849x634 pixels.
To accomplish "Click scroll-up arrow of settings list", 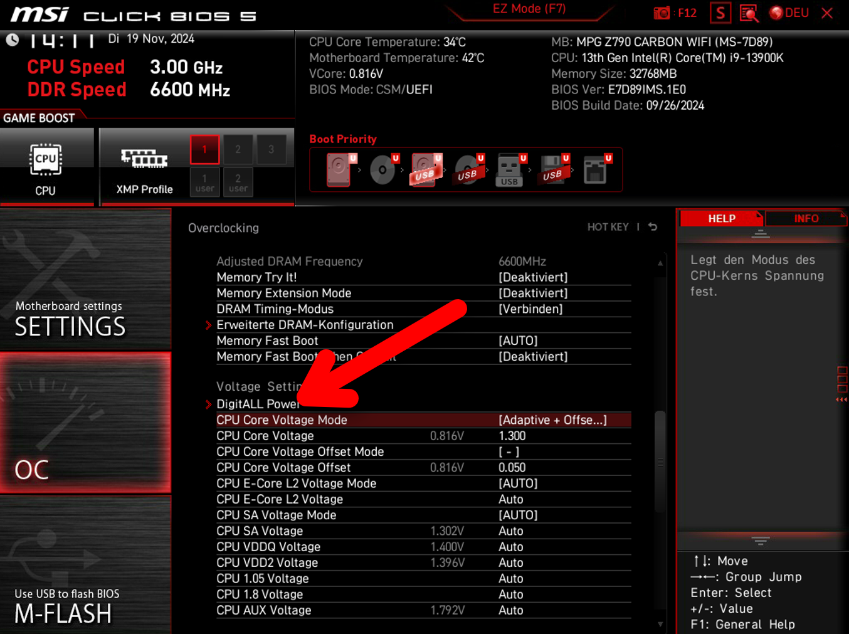I will tap(660, 263).
